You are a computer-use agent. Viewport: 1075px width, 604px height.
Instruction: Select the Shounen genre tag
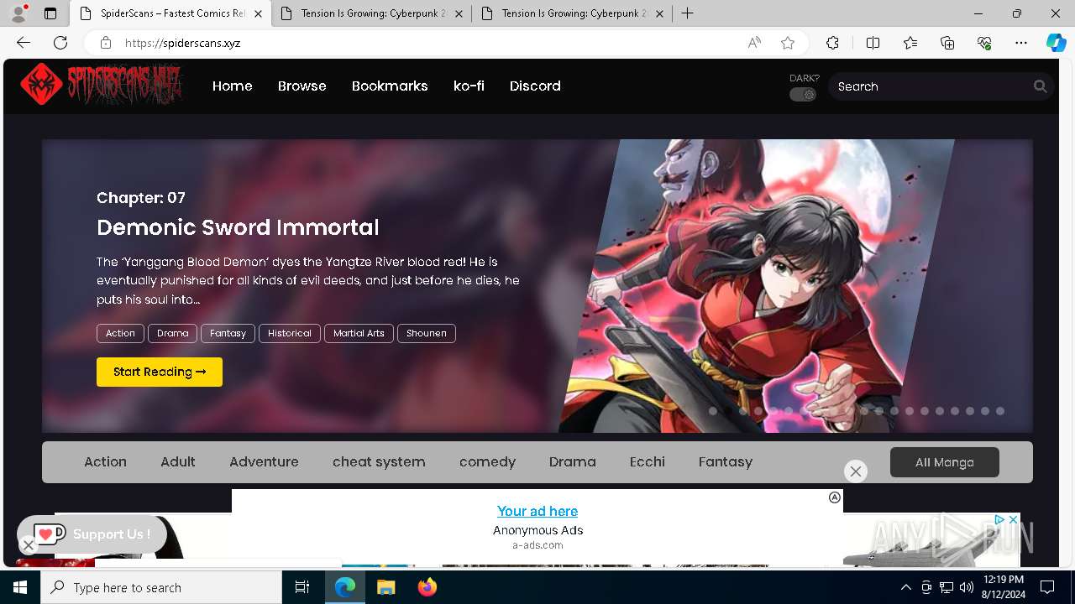(x=427, y=333)
